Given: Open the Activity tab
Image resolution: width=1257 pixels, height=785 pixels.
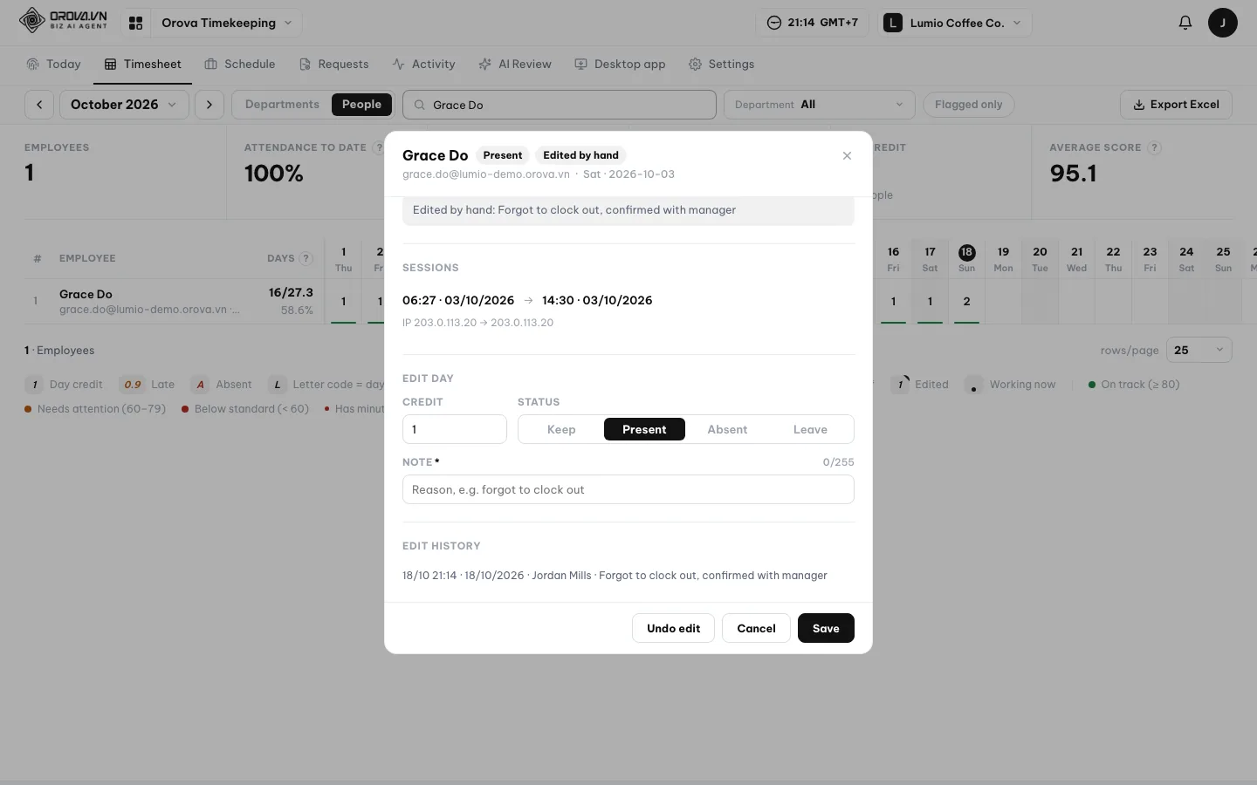Looking at the screenshot, I should (x=423, y=65).
